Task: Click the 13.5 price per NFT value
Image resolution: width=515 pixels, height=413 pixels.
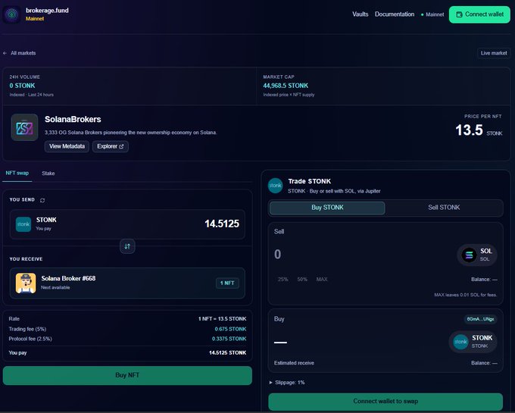Action: (469, 130)
